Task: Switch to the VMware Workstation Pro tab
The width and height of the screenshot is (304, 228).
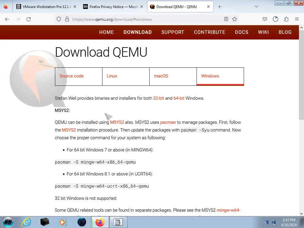Action: pos(46,7)
